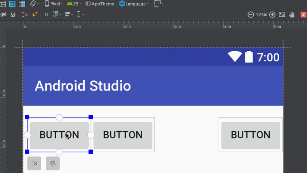Select the BUTTON widget at the right edge

[x=251, y=135]
